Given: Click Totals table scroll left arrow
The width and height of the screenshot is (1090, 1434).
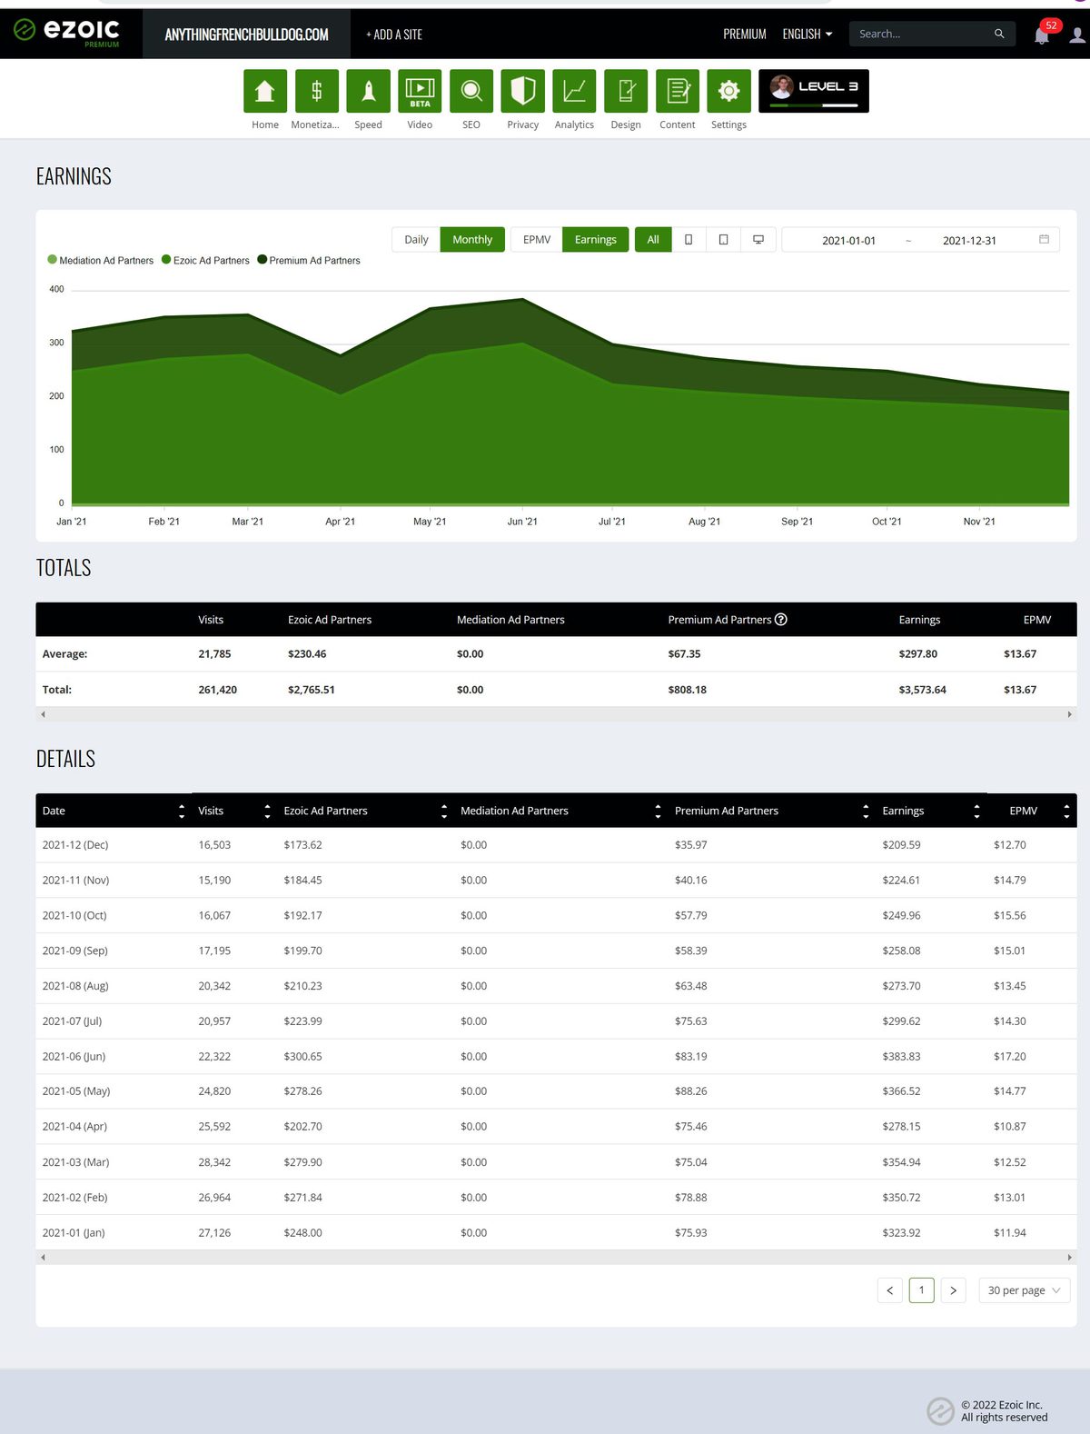Looking at the screenshot, I should tap(43, 714).
